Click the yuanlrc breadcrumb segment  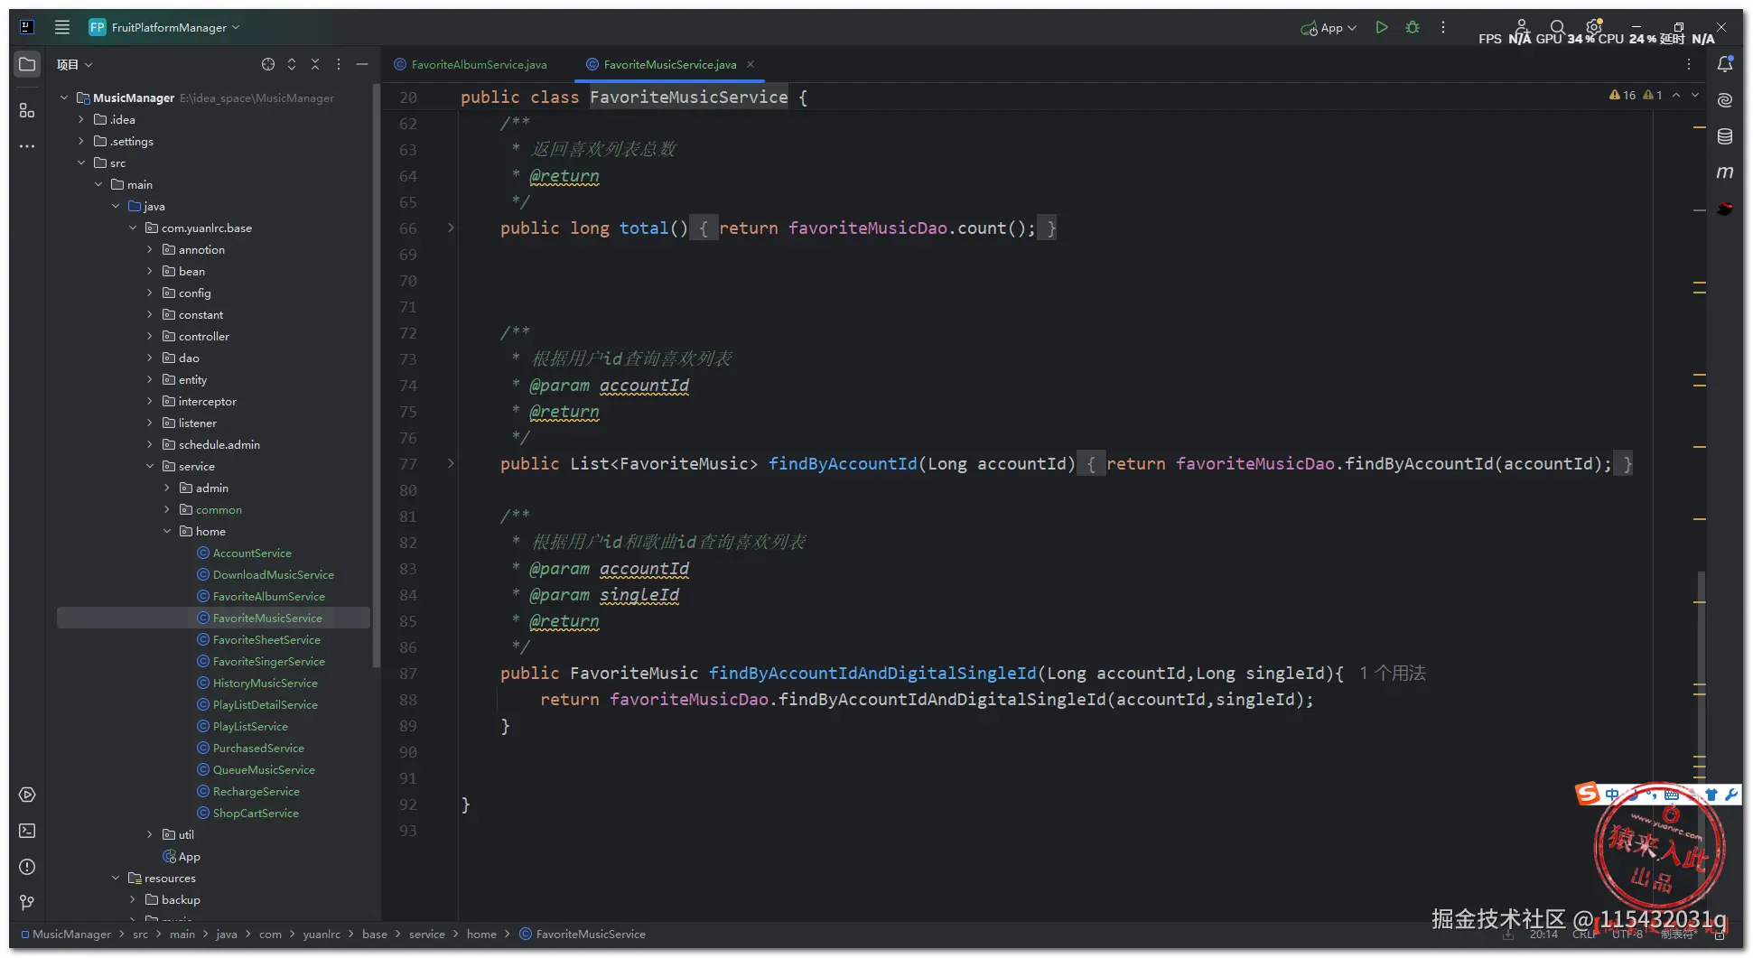(x=322, y=934)
